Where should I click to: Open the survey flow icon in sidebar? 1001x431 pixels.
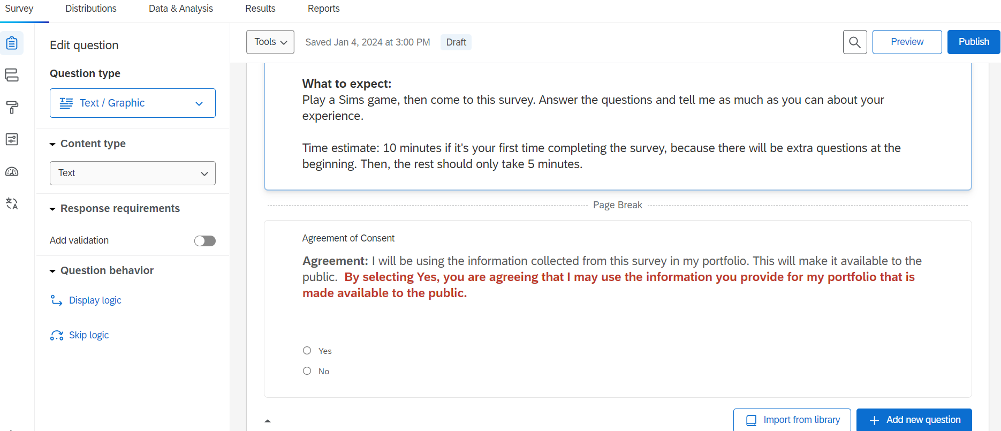tap(12, 75)
